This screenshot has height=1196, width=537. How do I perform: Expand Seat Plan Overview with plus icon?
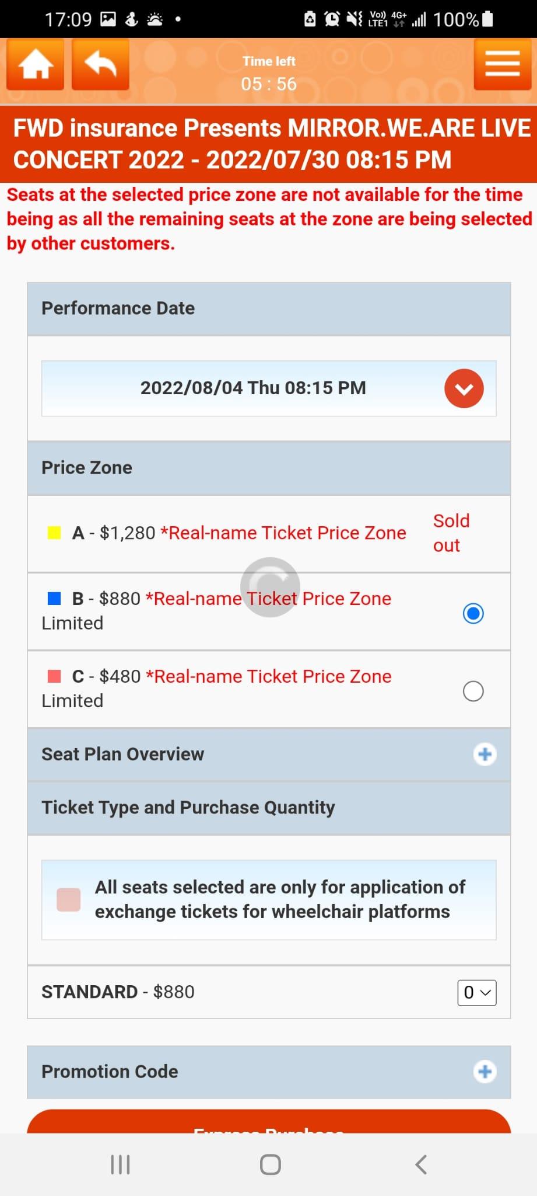click(x=485, y=754)
